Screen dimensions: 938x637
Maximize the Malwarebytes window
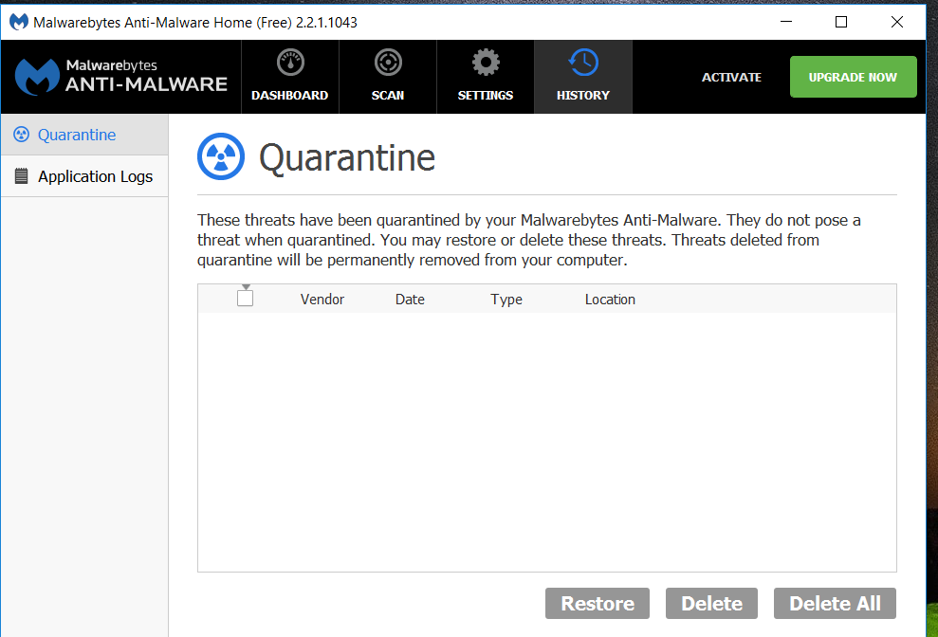click(841, 22)
